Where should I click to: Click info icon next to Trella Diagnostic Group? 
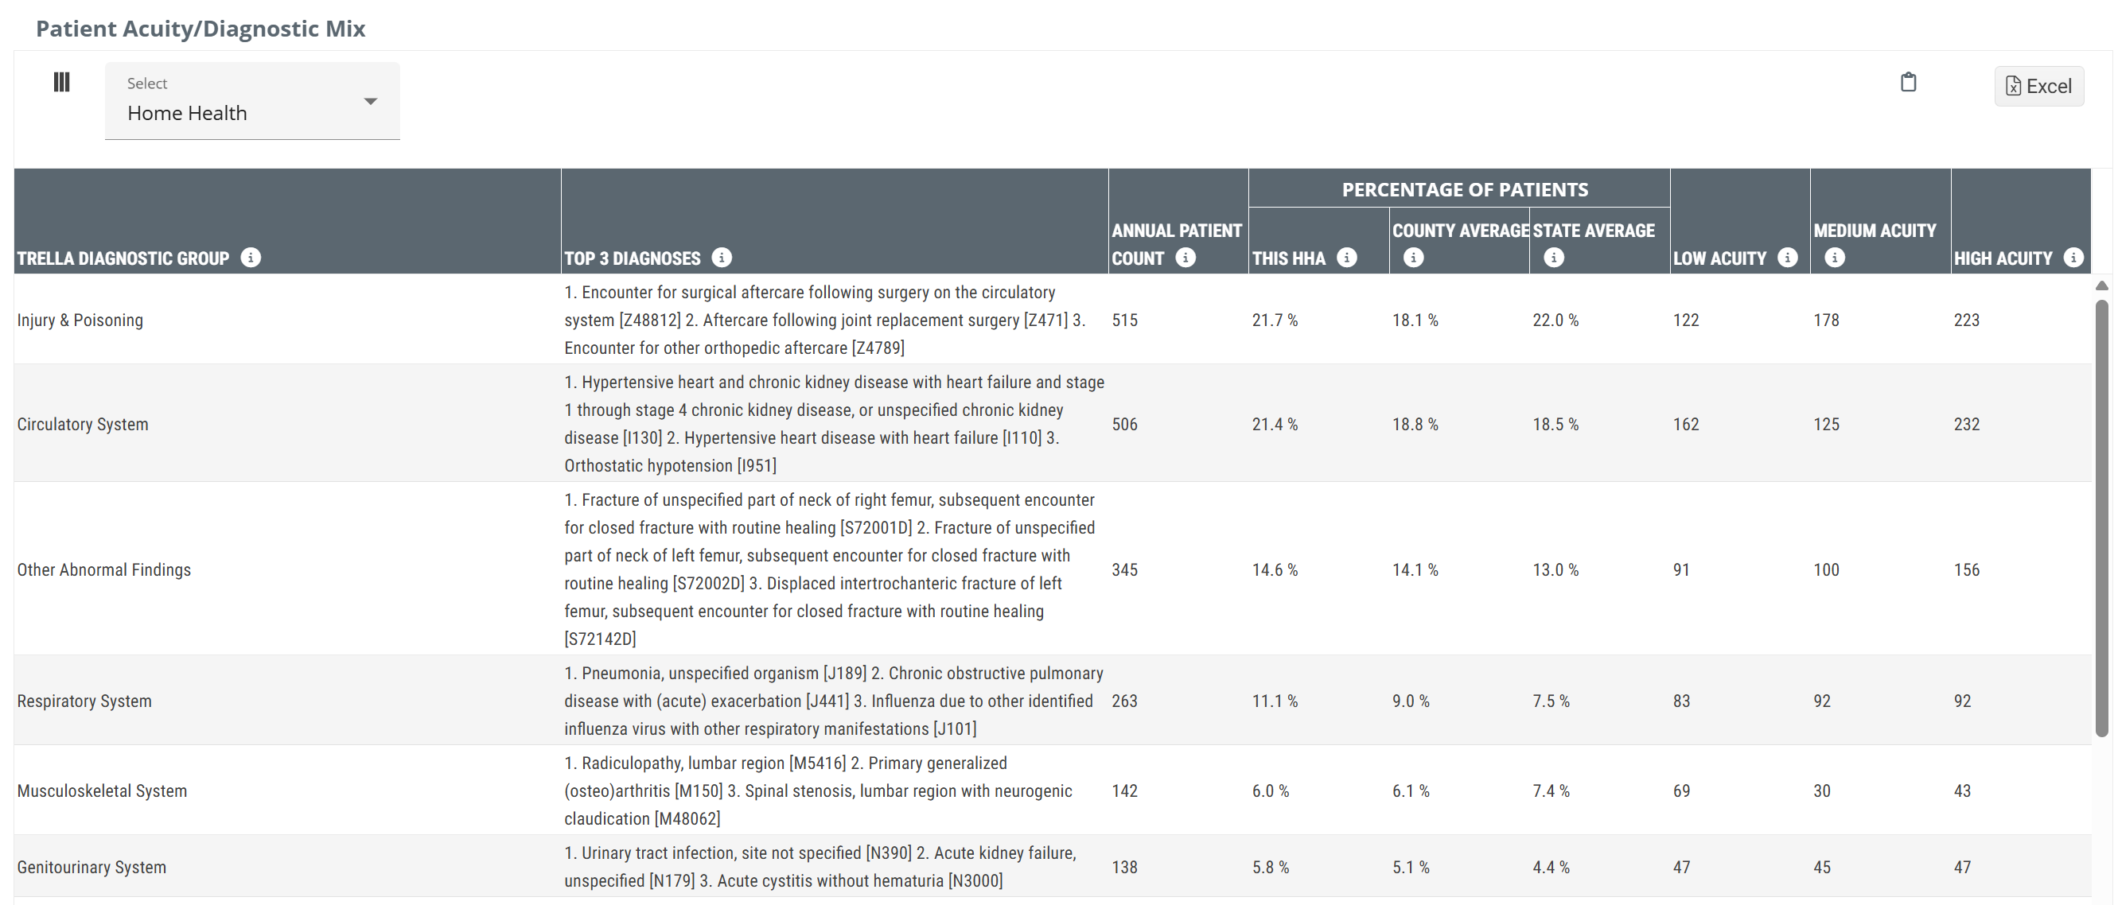[251, 258]
